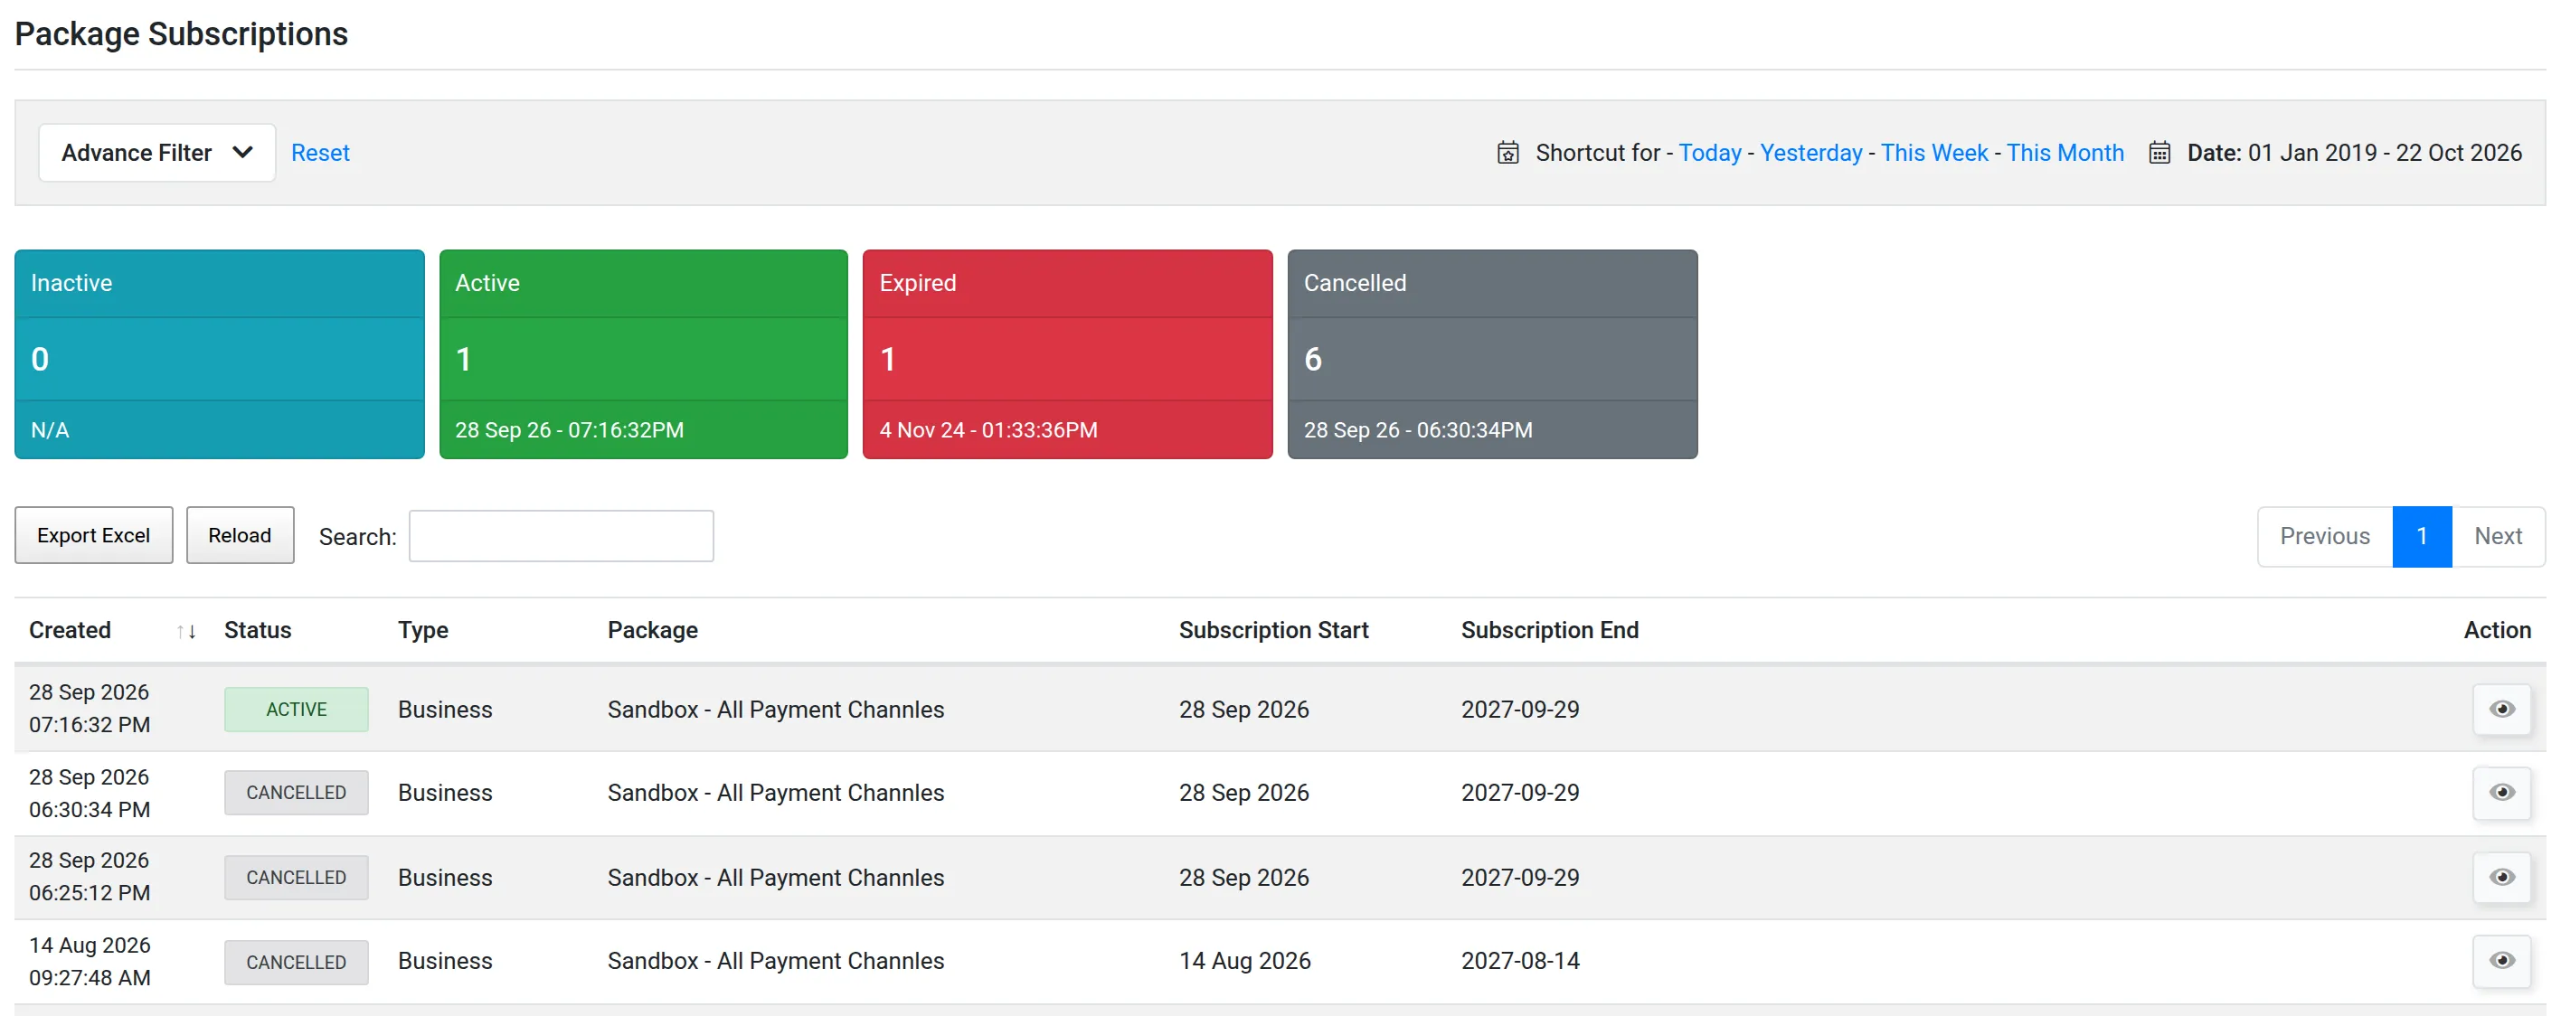Screen dimensions: 2561x1016
Task: Apply the Yesterday date shortcut
Action: [1810, 152]
